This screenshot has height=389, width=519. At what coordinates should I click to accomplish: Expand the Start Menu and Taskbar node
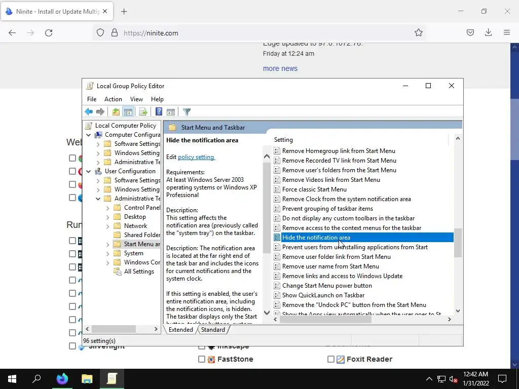(x=107, y=245)
